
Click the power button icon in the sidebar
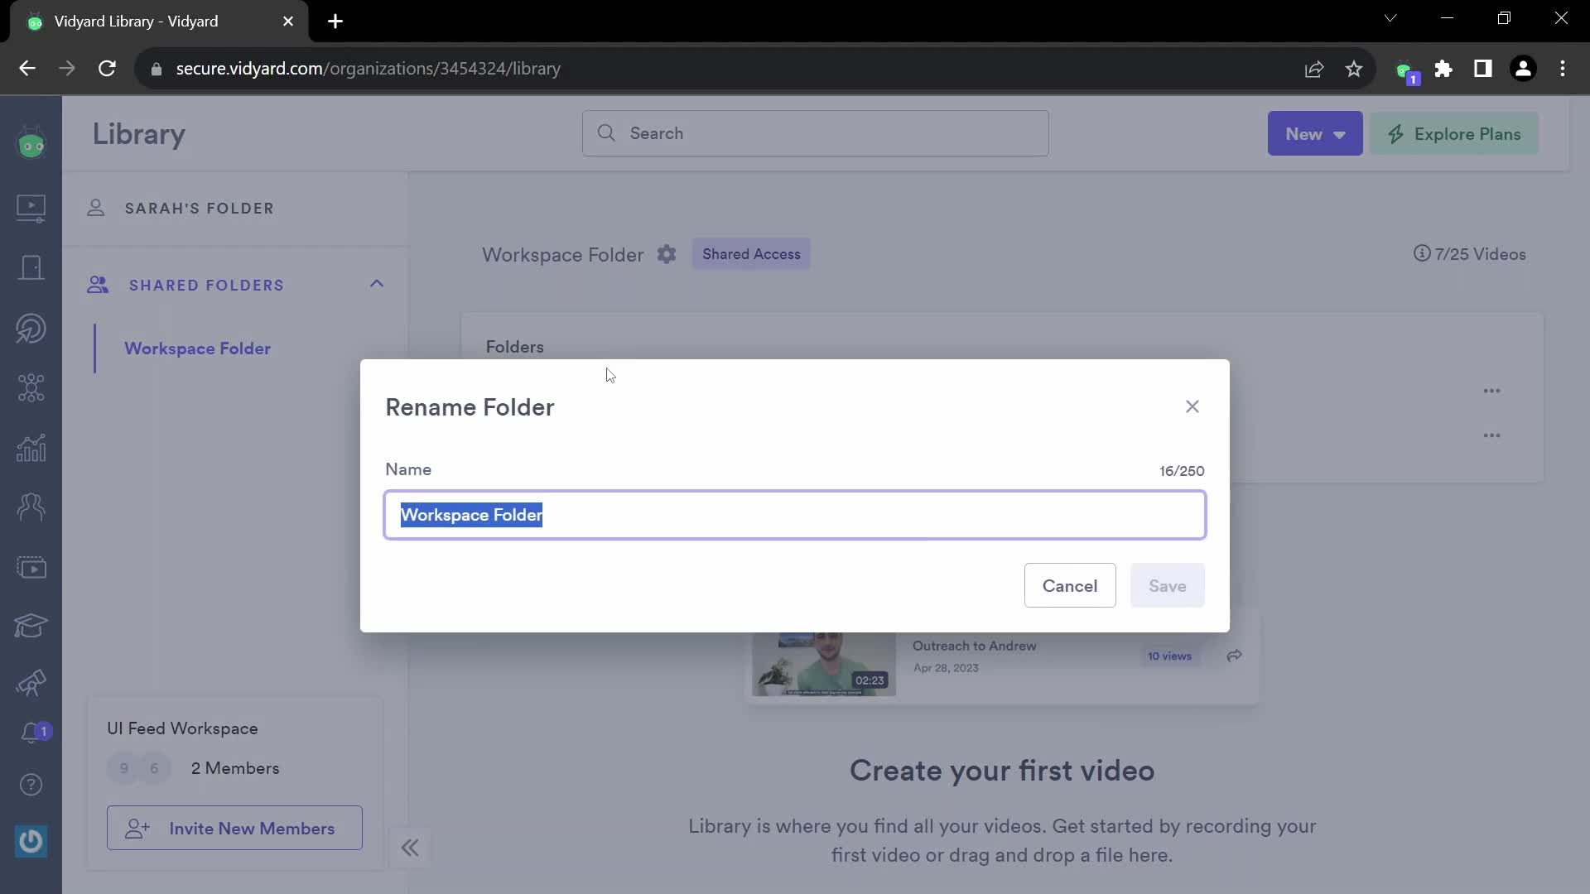click(x=31, y=841)
